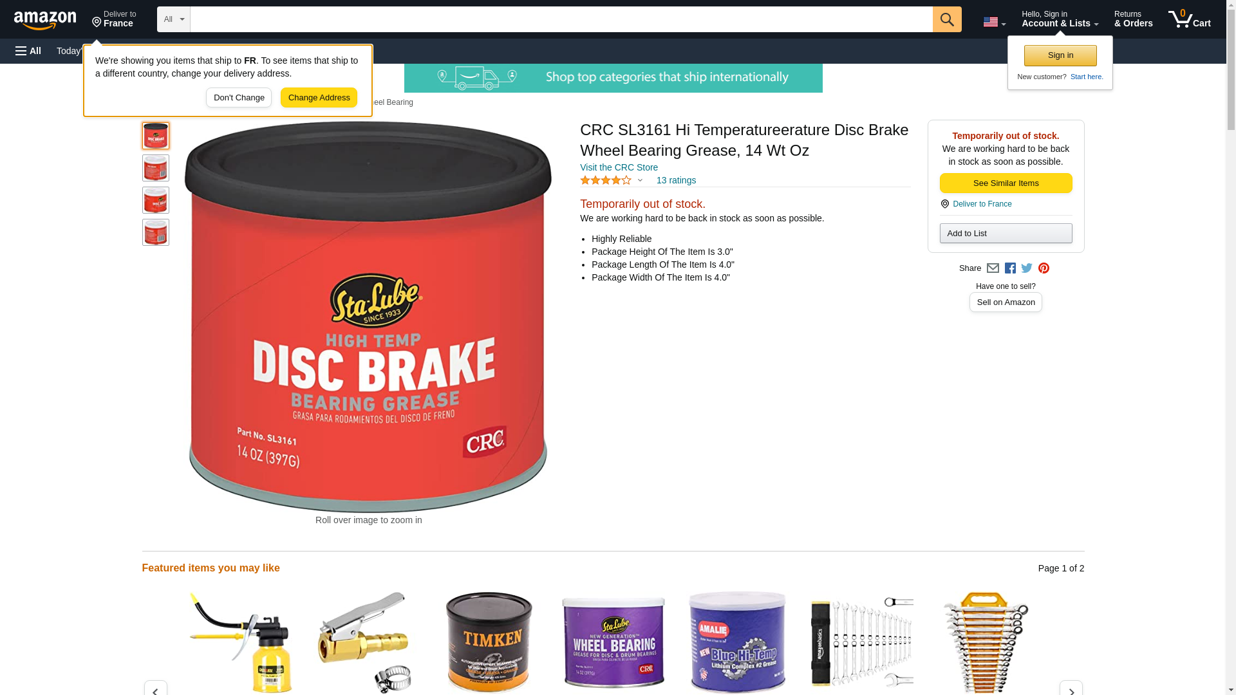The width and height of the screenshot is (1236, 695).
Task: Share product on Twitter
Action: tap(1027, 268)
